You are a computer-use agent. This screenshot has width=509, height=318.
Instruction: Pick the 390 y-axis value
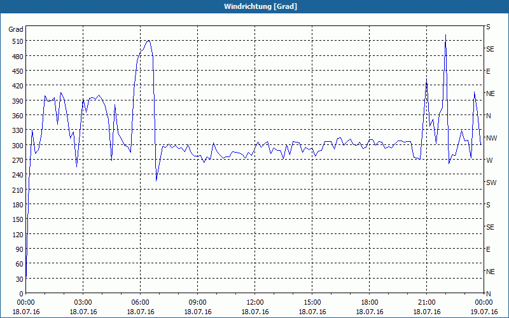[x=18, y=101]
